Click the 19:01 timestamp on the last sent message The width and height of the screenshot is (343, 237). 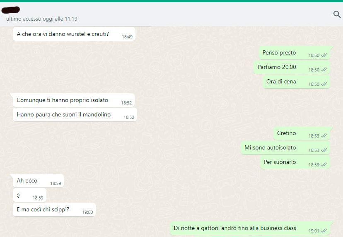314,231
